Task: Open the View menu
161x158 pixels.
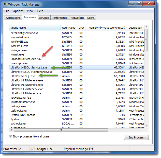Action: 30,11
